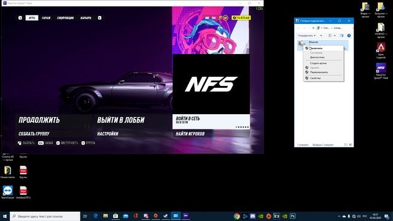The height and width of the screenshot is (221, 393).
Task: Choose Создать ярлык in the context menu
Action: click(x=324, y=63)
